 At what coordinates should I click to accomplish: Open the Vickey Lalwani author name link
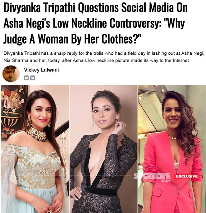41,70
